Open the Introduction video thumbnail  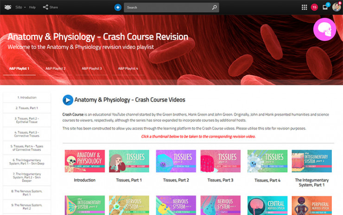tap(85, 161)
